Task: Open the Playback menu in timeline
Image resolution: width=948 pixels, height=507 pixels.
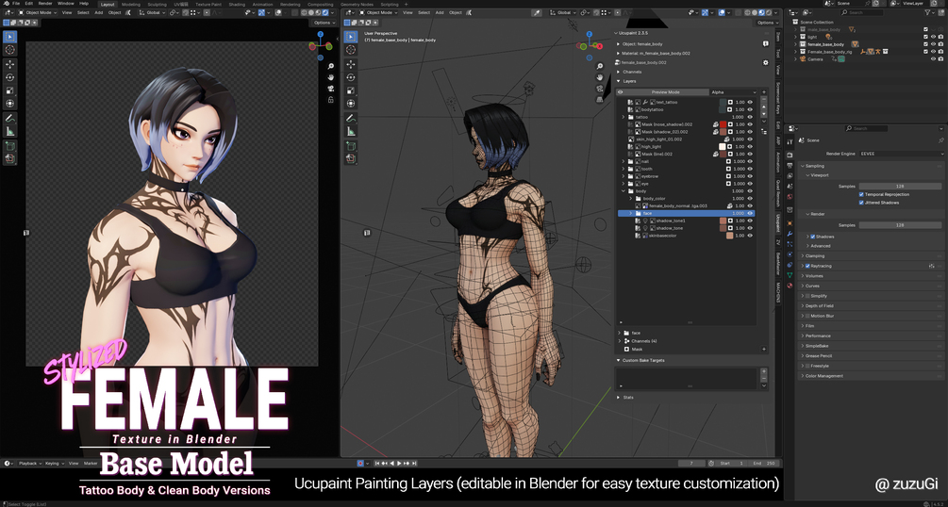Action: pyautogui.click(x=29, y=464)
